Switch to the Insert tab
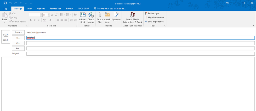This screenshot has width=256, height=111. [x=30, y=9]
